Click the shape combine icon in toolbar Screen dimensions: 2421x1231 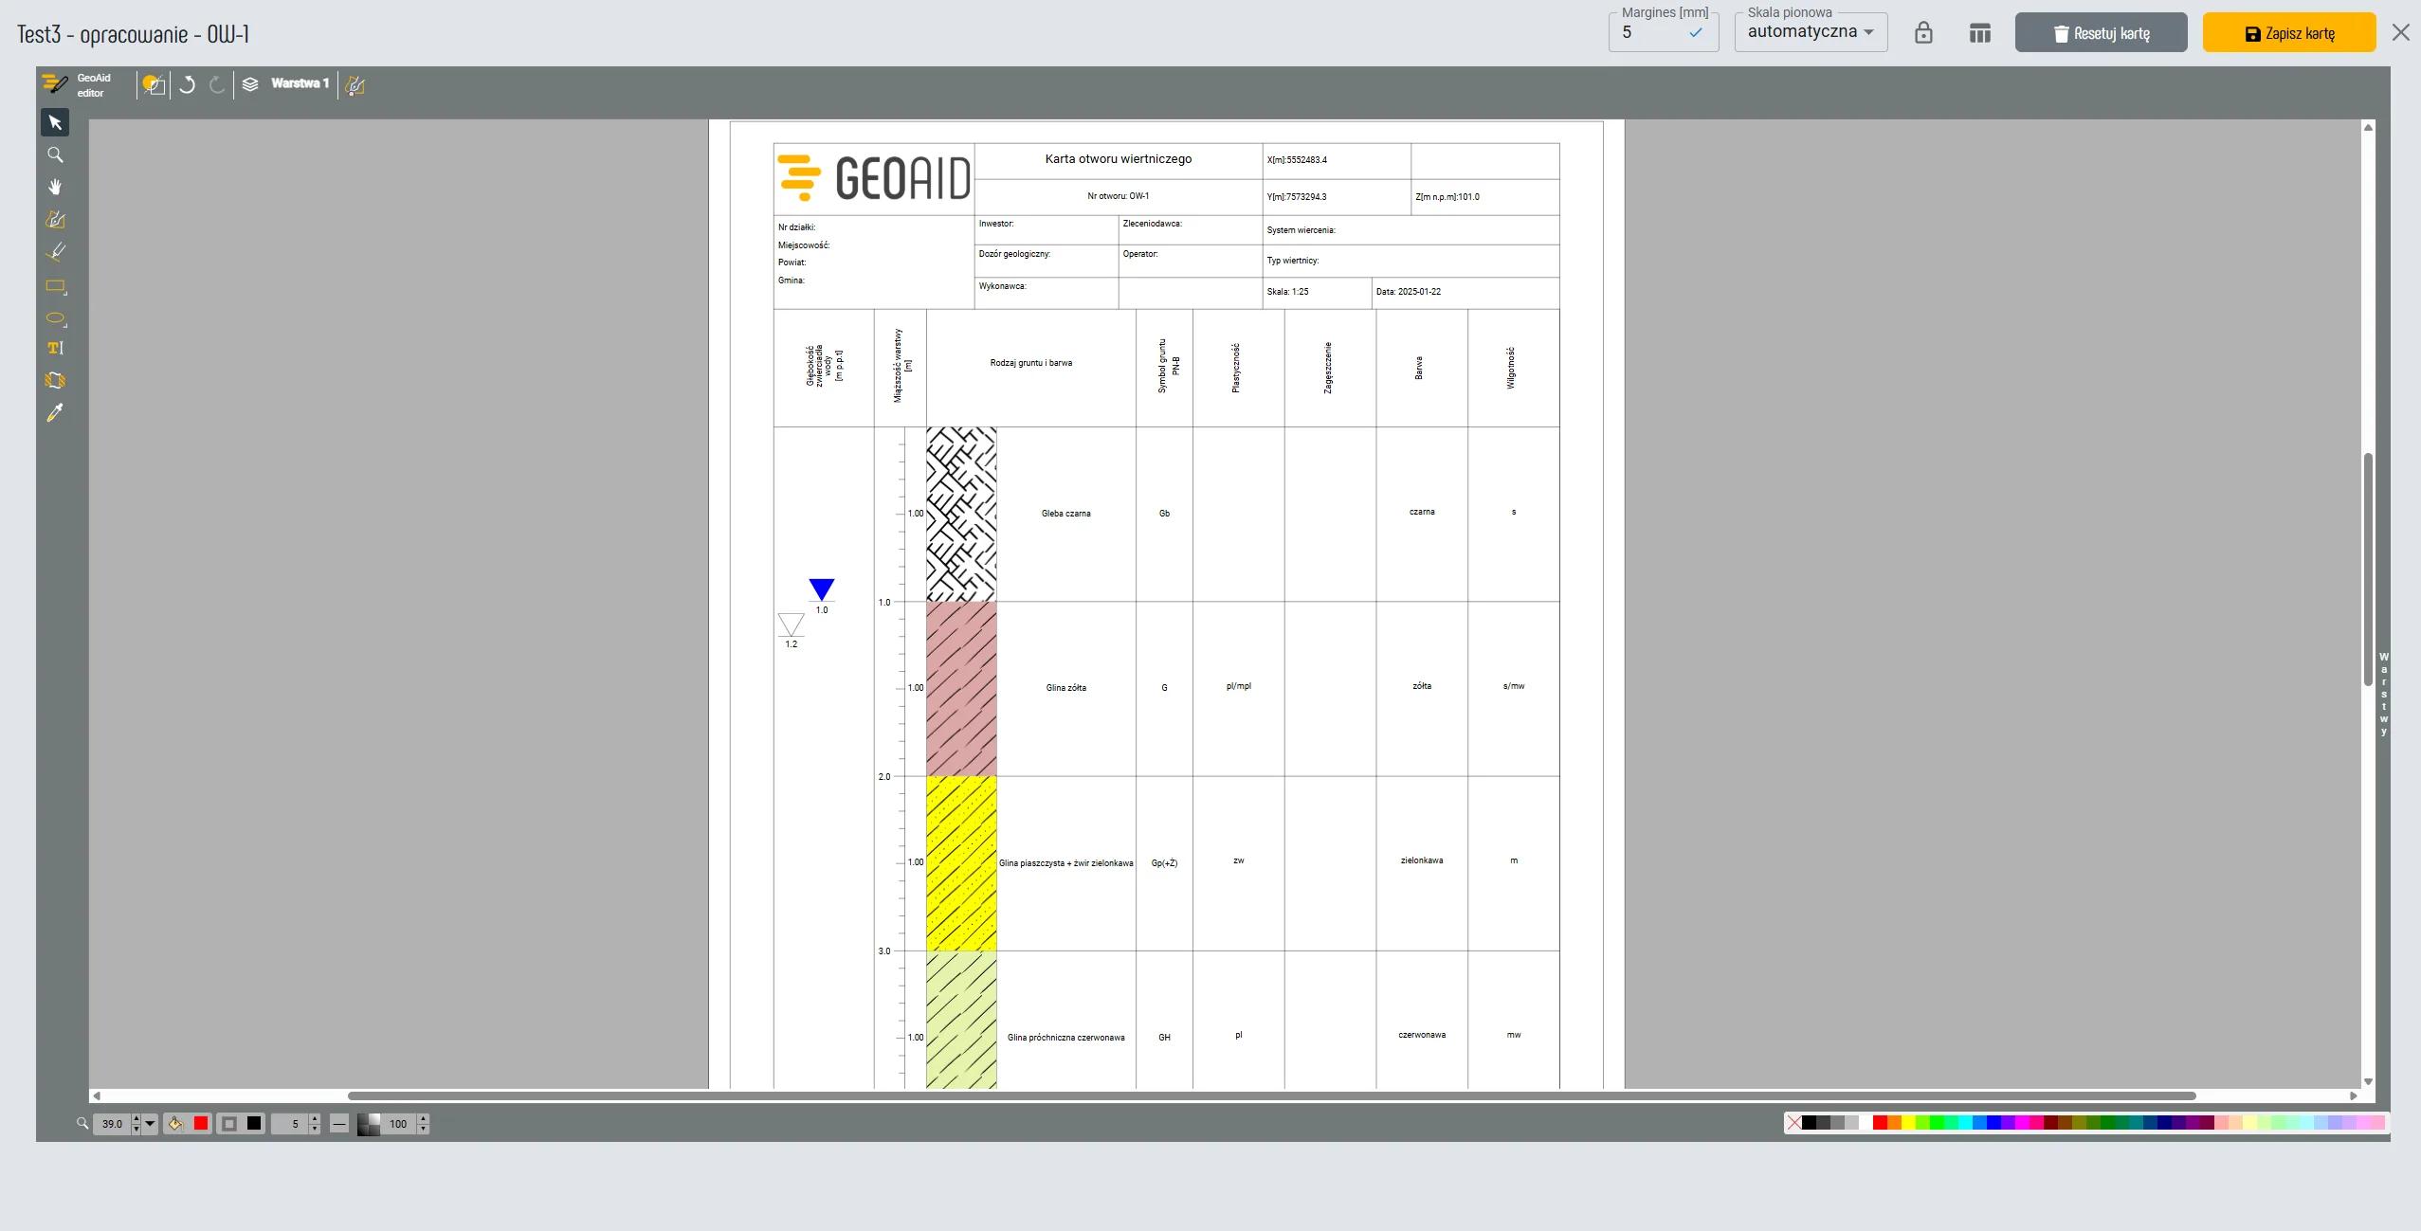coord(155,84)
